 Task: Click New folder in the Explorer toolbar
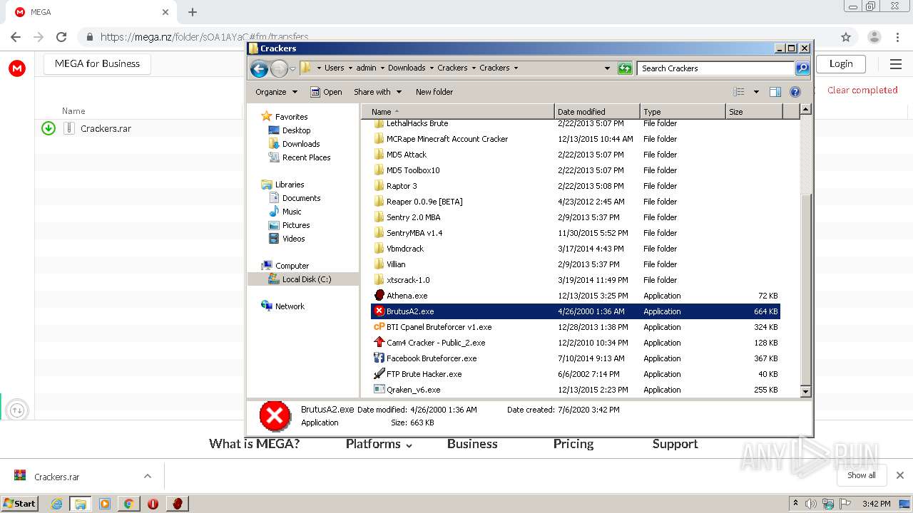tap(434, 92)
